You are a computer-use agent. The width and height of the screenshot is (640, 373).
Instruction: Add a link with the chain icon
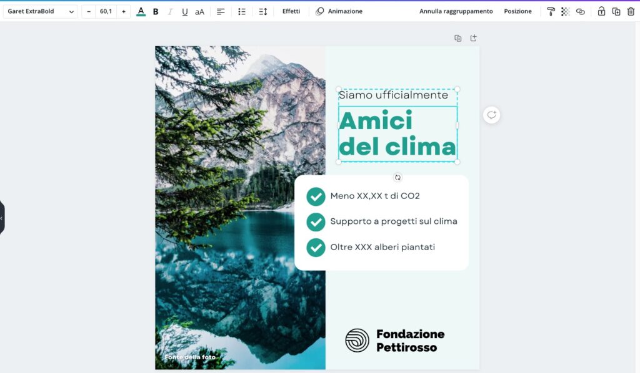pos(581,12)
